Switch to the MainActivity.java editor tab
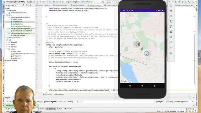This screenshot has width=201, height=113. tap(78, 5)
